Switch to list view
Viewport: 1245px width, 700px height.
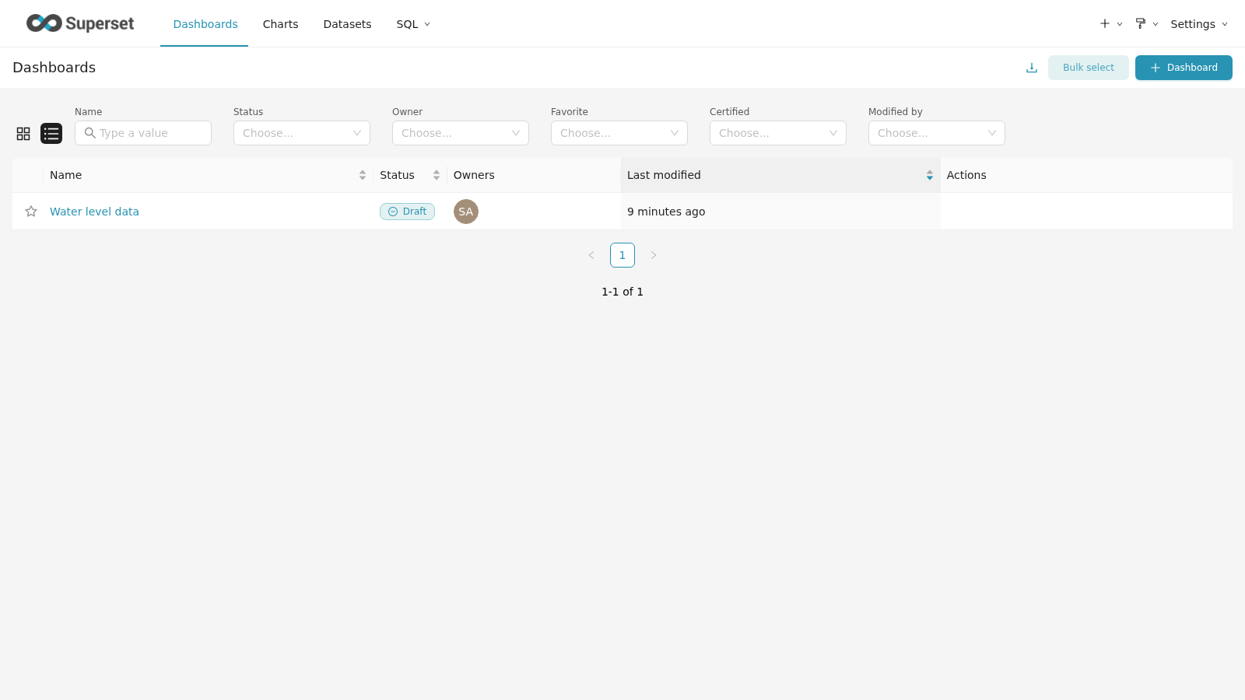51,134
